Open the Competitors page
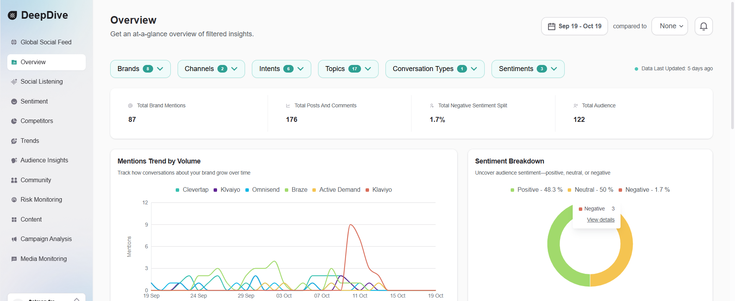 click(x=46, y=121)
